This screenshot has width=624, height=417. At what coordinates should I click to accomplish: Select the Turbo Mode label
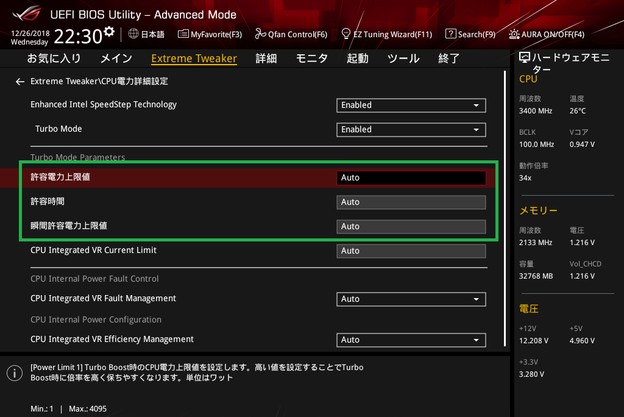click(58, 129)
